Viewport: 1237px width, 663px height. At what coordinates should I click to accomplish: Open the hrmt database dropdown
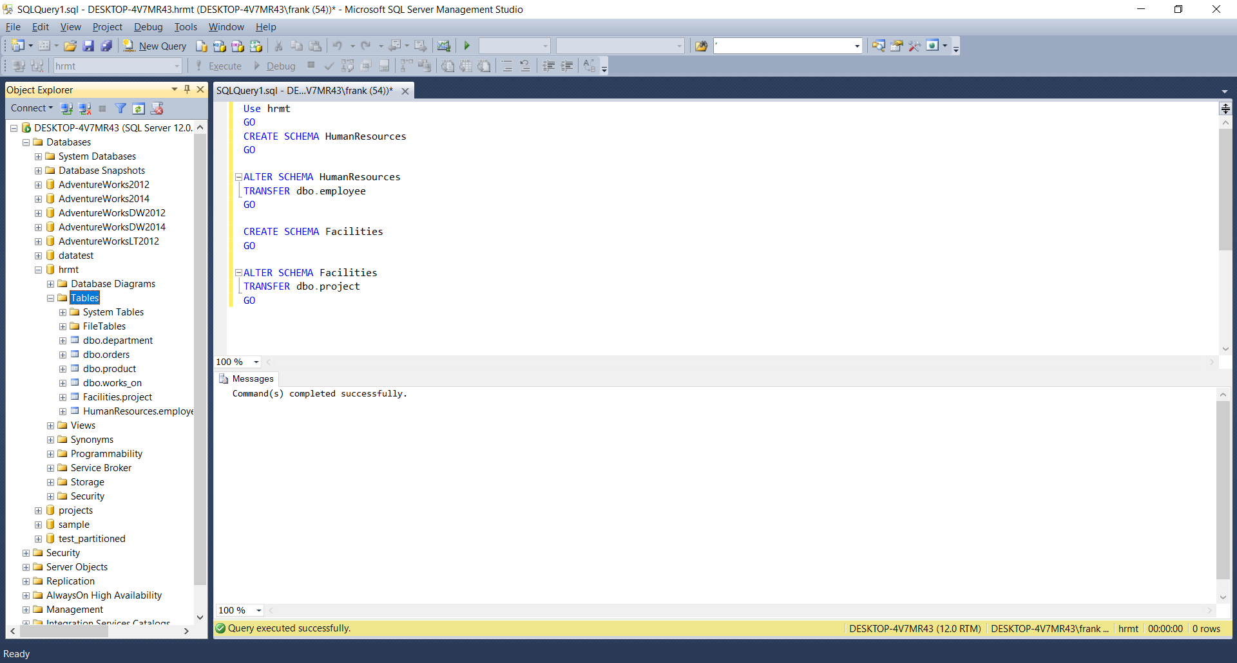click(177, 66)
